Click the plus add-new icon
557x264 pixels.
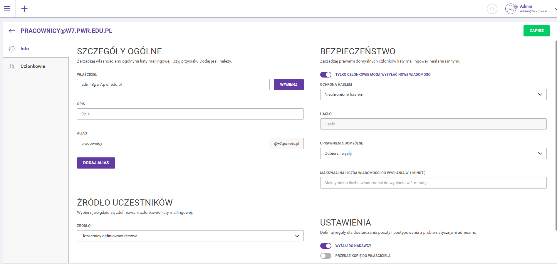(x=24, y=9)
